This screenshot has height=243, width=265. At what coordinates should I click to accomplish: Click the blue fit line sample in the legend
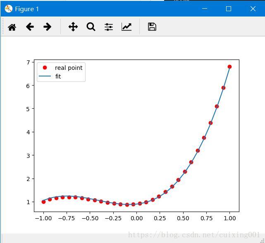[45, 76]
